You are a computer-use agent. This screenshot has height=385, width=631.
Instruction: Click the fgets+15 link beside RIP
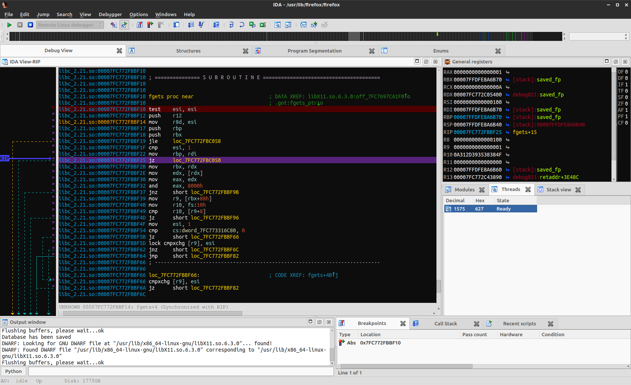(x=524, y=132)
